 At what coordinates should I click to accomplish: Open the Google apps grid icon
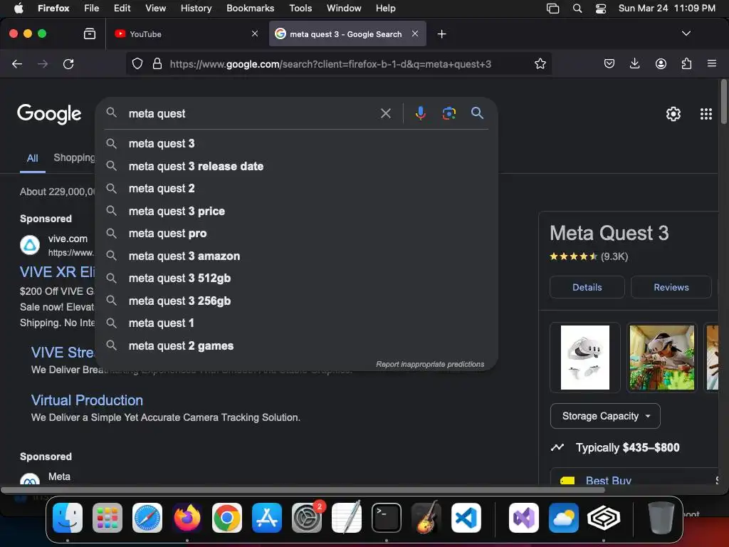point(706,114)
